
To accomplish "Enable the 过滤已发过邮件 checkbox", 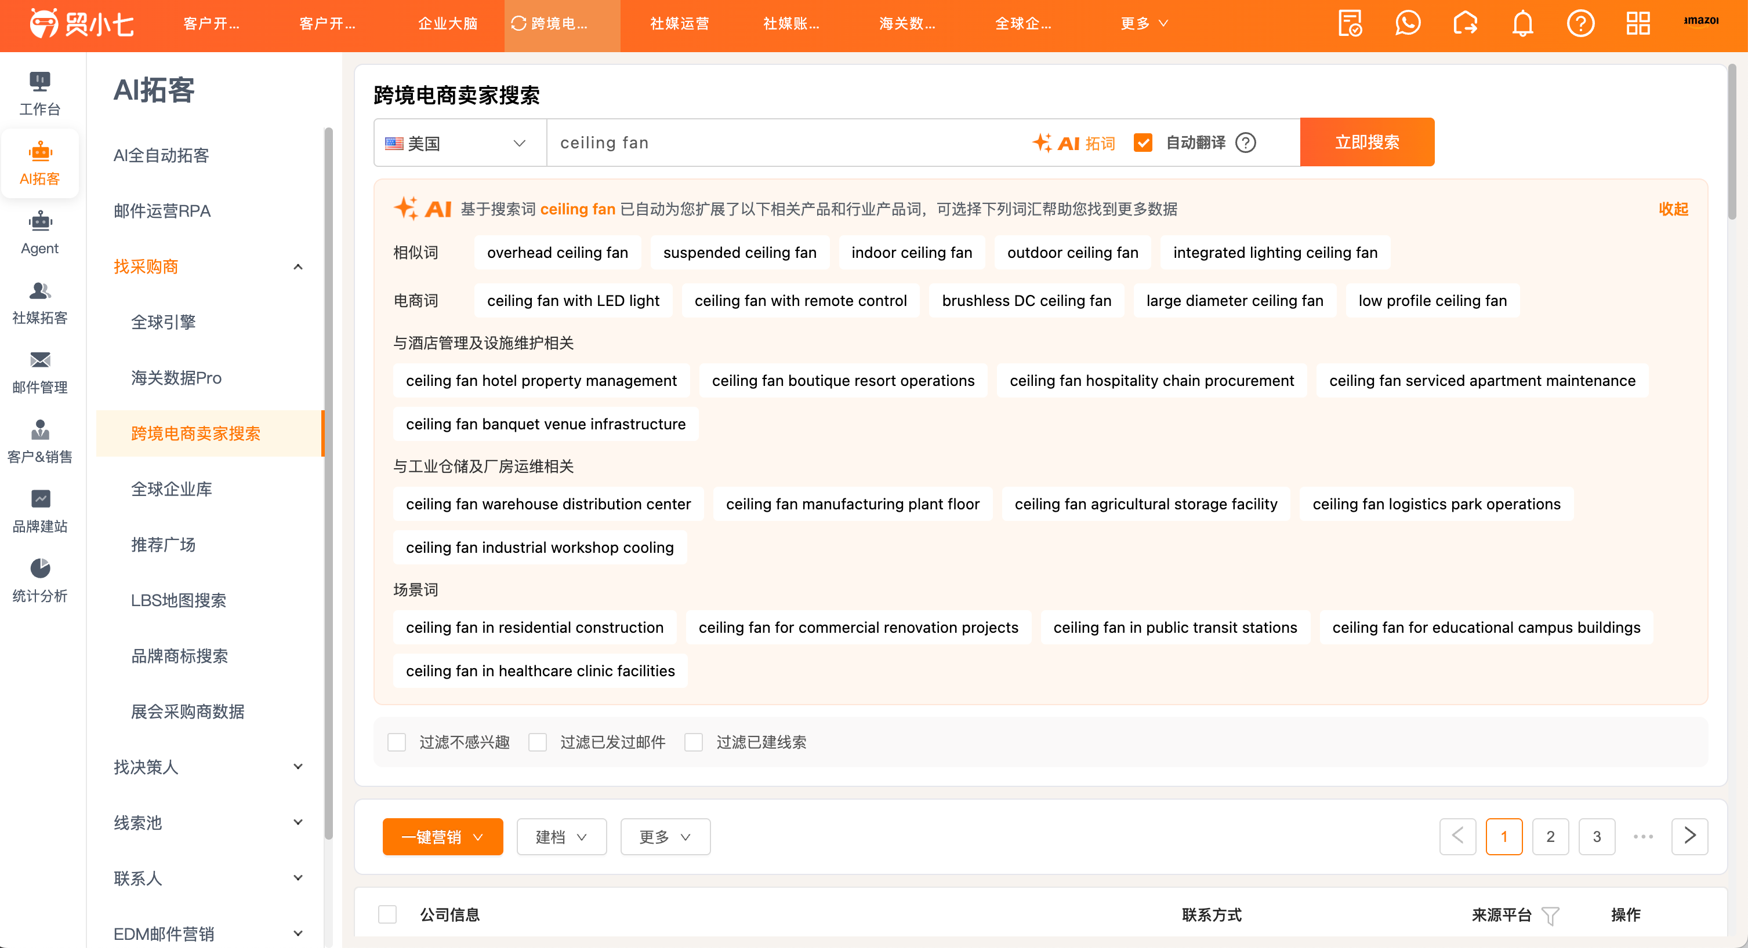I will 538,742.
